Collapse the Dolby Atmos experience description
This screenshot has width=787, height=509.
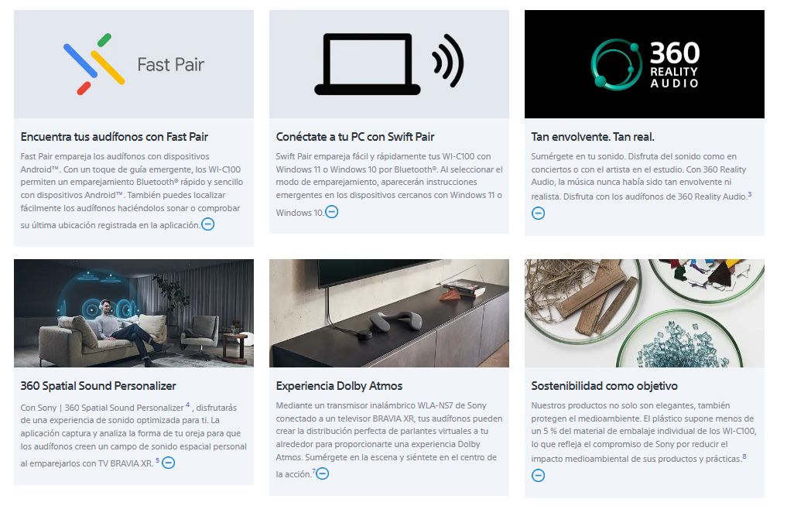(x=322, y=473)
